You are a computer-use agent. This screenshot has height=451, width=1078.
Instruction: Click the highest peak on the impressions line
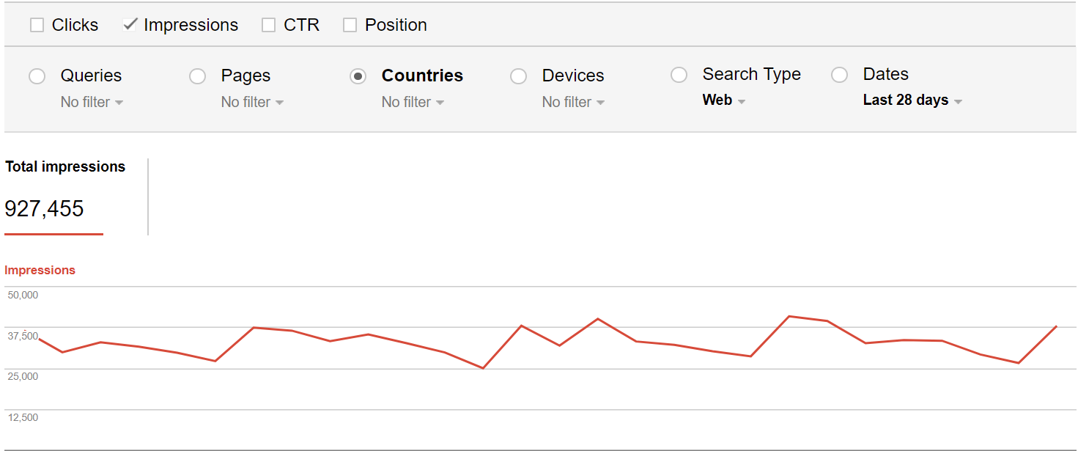(789, 316)
